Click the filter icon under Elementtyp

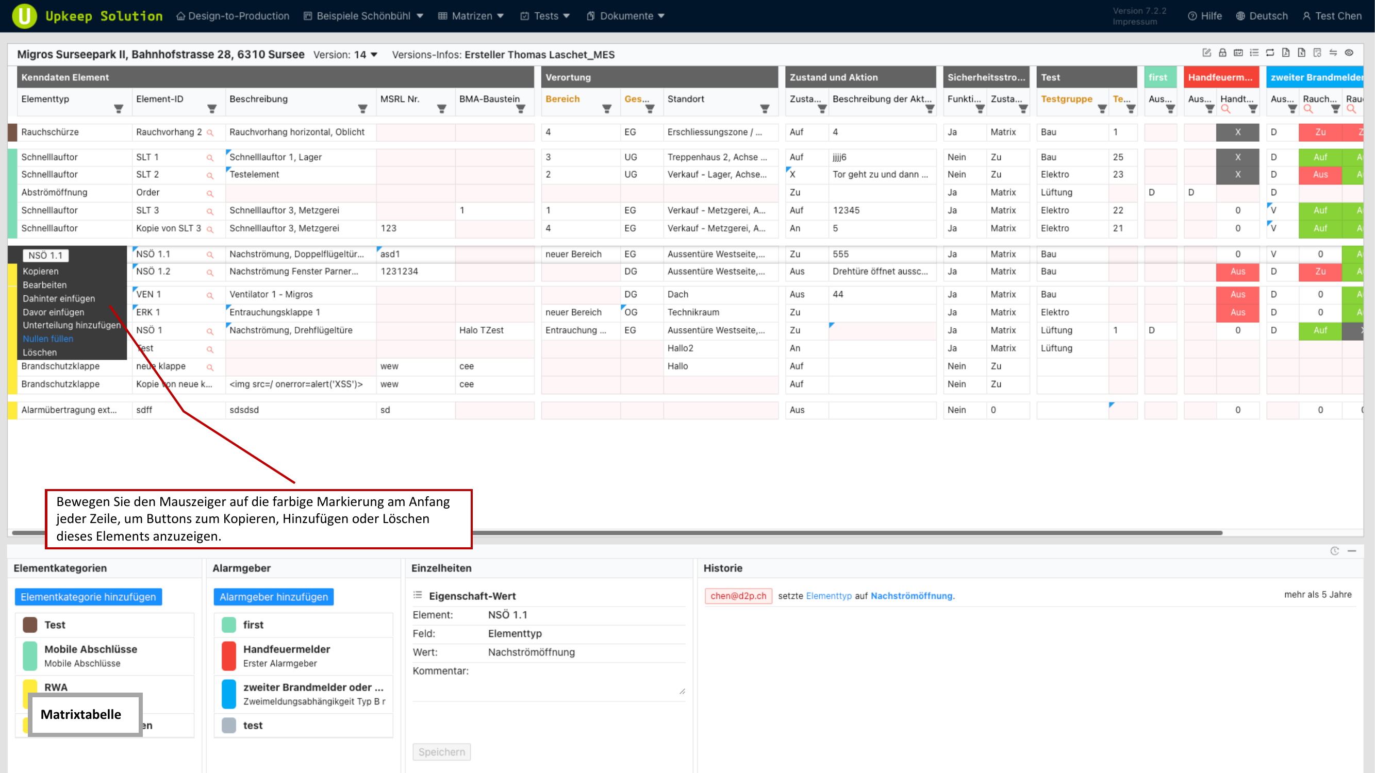[x=119, y=109]
